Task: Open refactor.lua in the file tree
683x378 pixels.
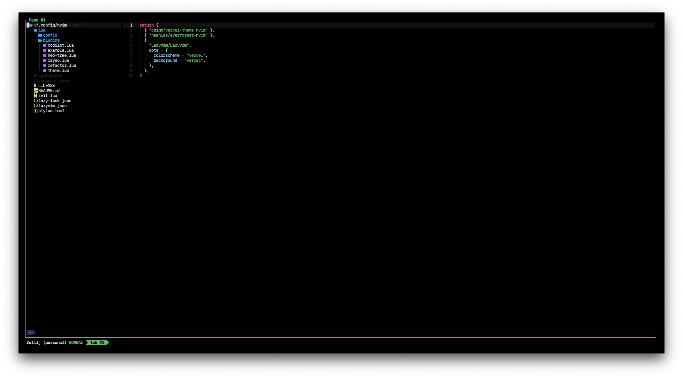Action: coord(62,66)
